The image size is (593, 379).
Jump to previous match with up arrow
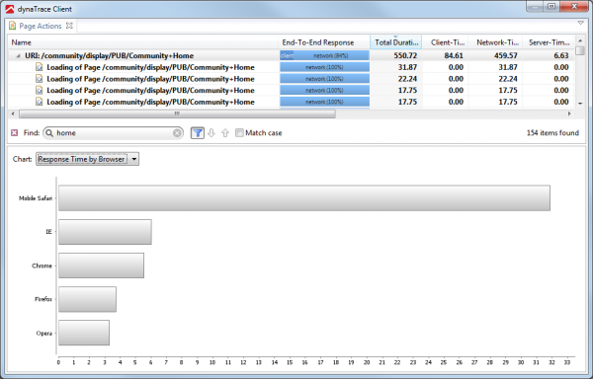pyautogui.click(x=225, y=133)
